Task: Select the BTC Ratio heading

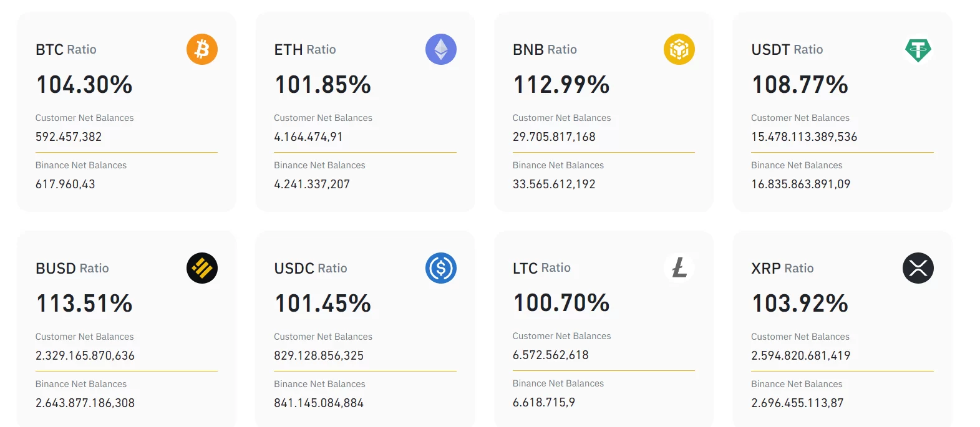Action: pyautogui.click(x=66, y=49)
